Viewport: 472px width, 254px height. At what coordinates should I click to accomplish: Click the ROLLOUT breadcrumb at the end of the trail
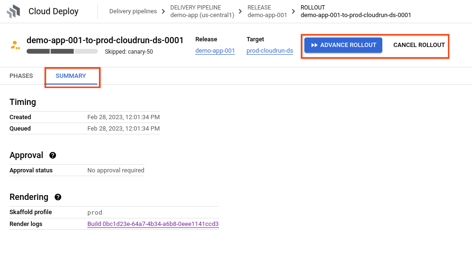[x=356, y=11]
